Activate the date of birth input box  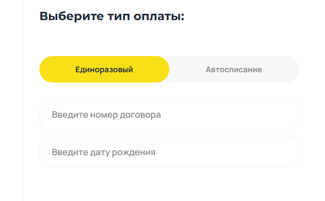[x=169, y=152]
